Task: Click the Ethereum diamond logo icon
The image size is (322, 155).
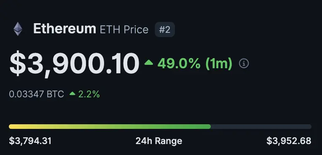Action: click(18, 29)
